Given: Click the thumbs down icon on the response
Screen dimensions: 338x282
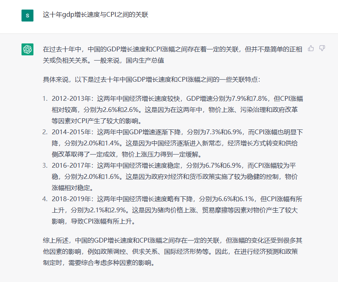Looking at the screenshot, I should click(x=322, y=48).
